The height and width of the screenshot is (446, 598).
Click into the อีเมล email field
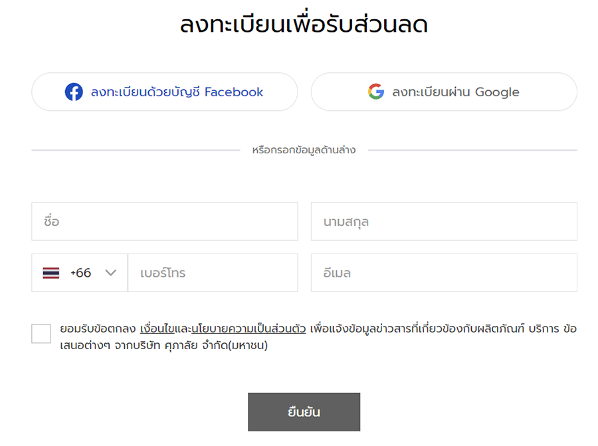(x=444, y=273)
